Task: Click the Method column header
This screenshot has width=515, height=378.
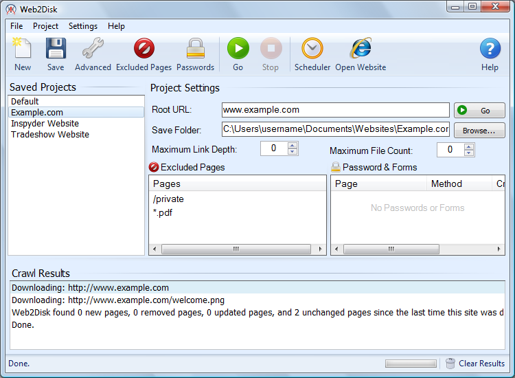Action: (459, 184)
